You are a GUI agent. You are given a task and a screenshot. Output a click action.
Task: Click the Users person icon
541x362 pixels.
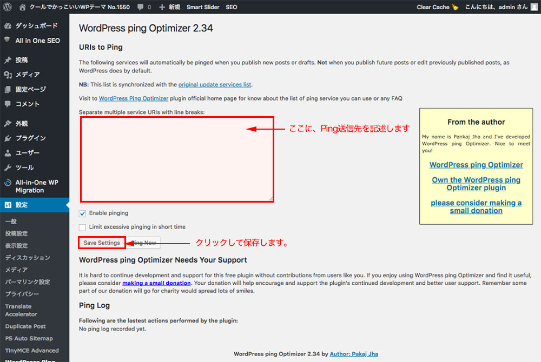coord(8,153)
